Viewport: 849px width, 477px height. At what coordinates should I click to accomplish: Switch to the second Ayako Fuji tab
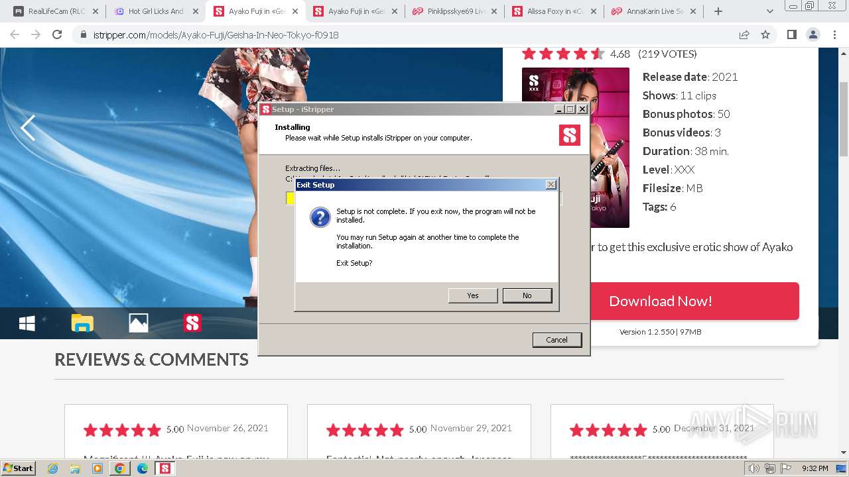pos(354,11)
